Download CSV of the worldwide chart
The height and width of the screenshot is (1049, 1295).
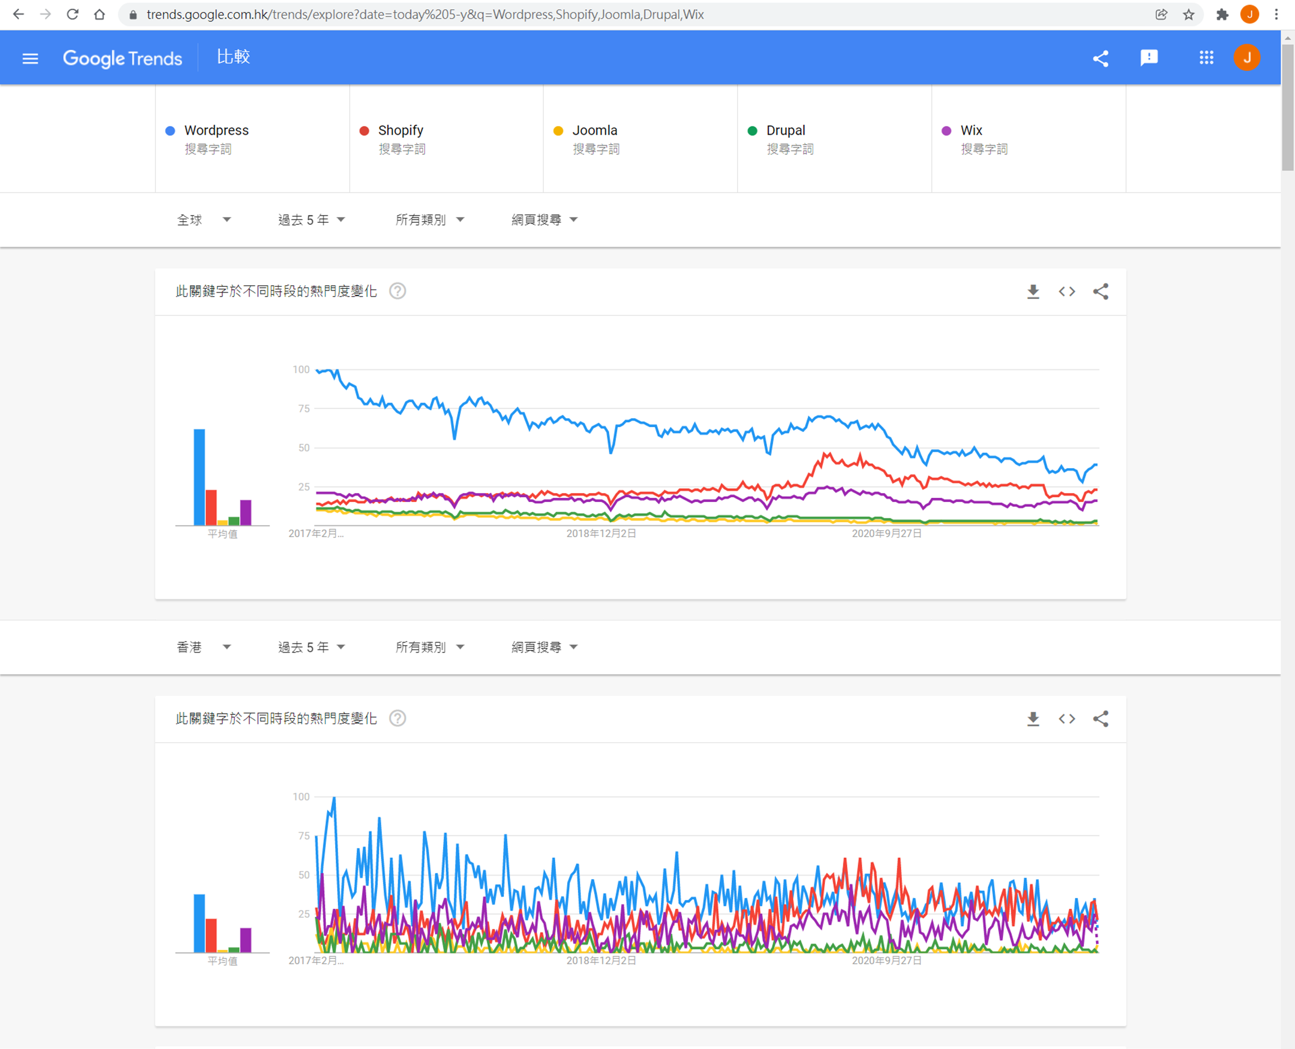coord(1033,292)
